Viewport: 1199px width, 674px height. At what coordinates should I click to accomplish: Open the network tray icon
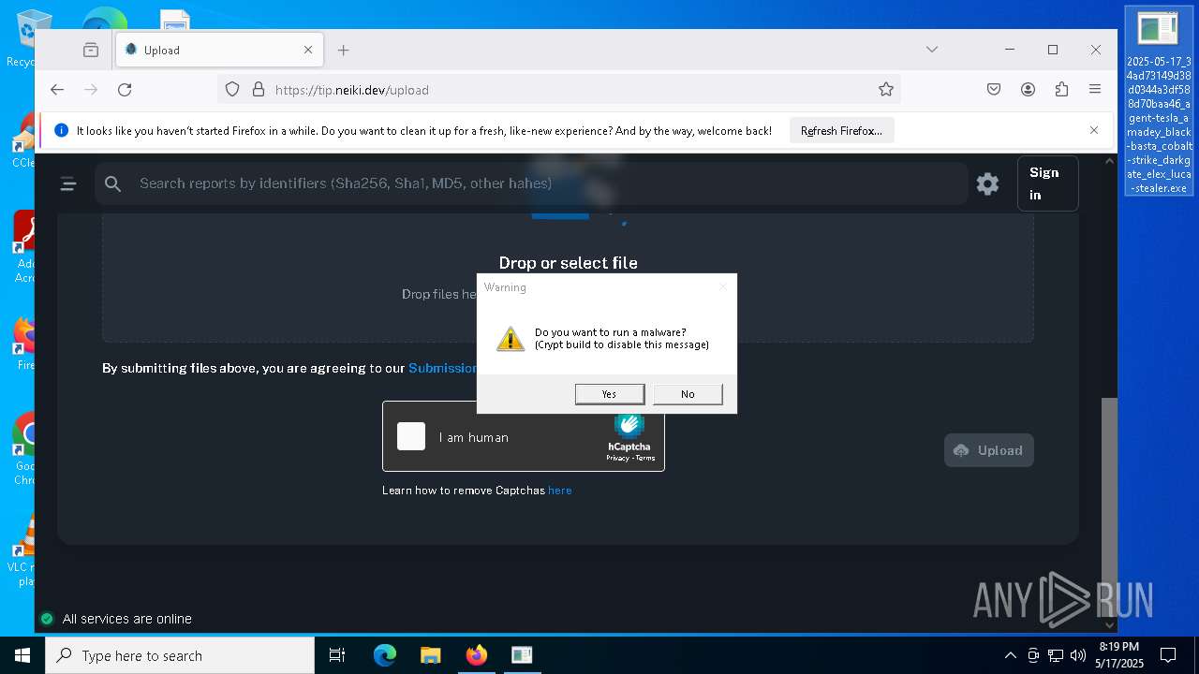(x=1056, y=655)
